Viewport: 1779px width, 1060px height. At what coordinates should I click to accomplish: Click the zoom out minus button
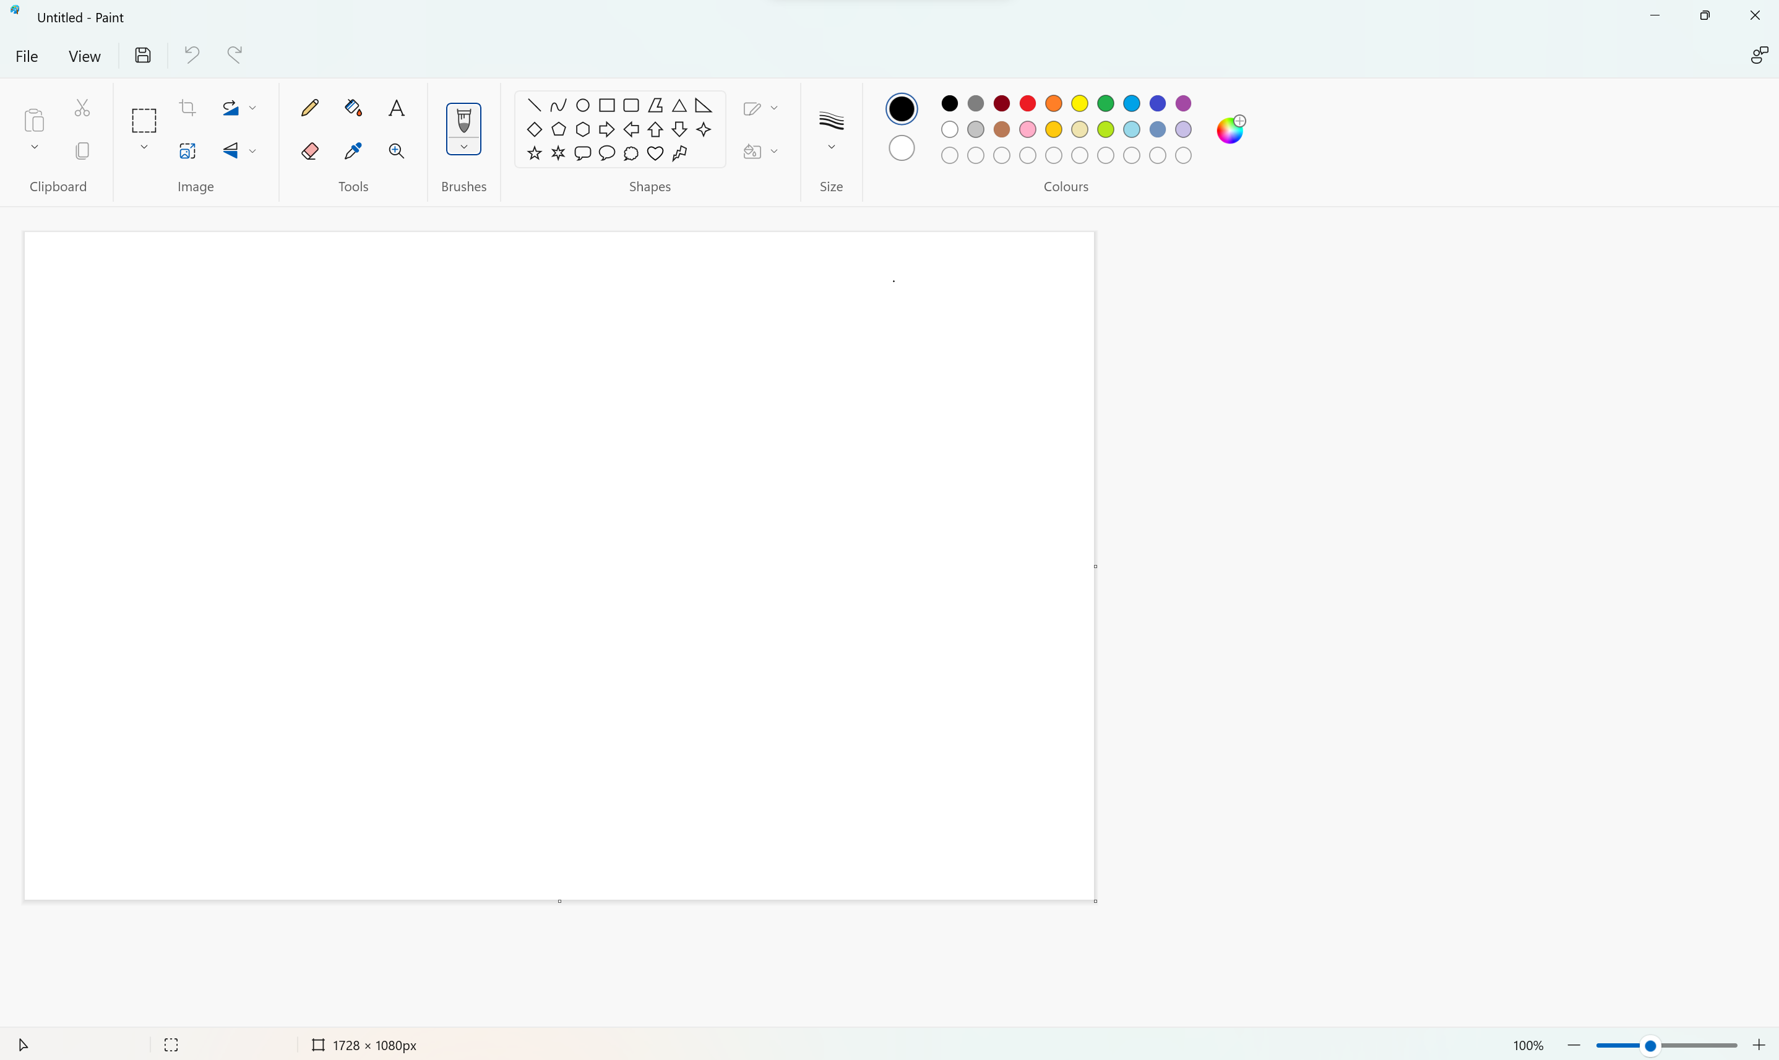1574,1045
